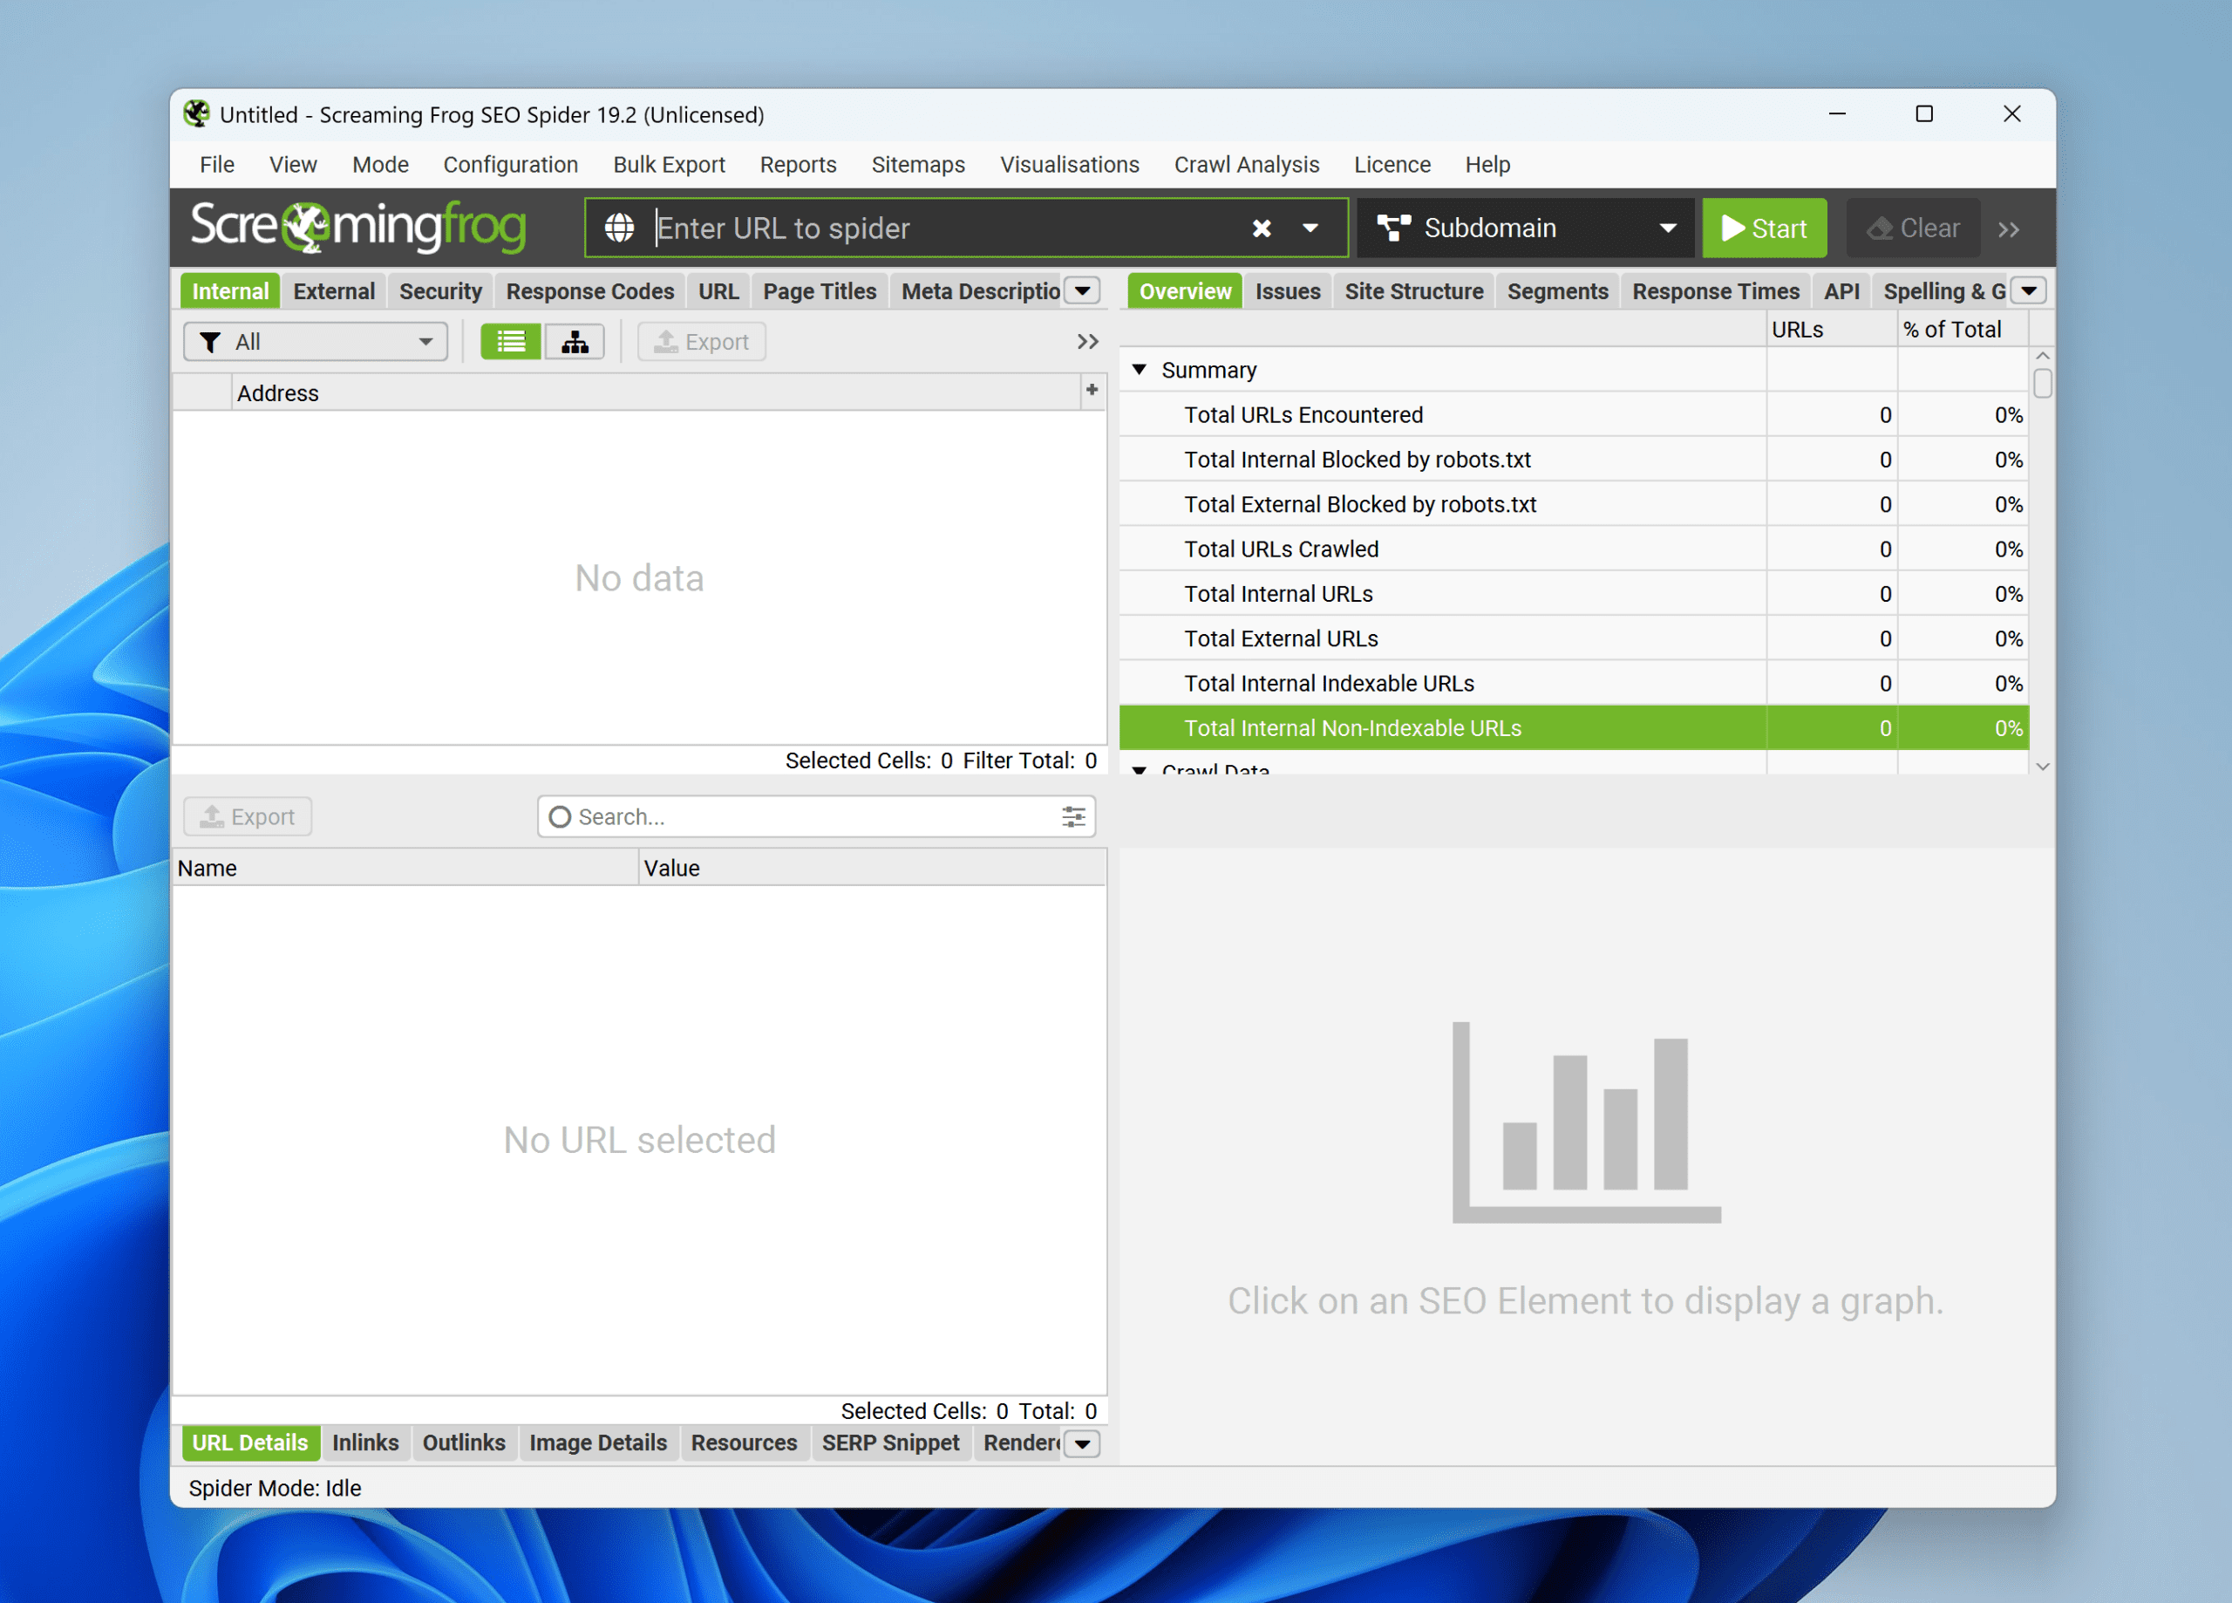
Task: Open search filter options icon
Action: pos(1073,816)
